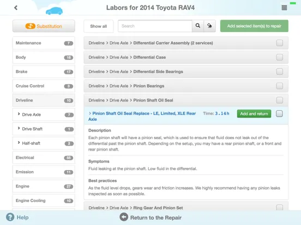Click the blue car icon in the header
The image size is (301, 225).
(54, 11)
